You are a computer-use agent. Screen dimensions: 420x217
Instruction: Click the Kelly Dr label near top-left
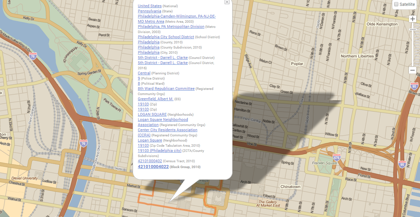(29, 18)
